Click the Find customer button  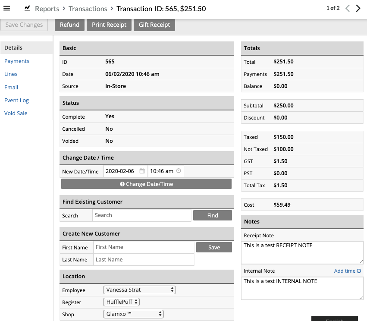tap(213, 215)
